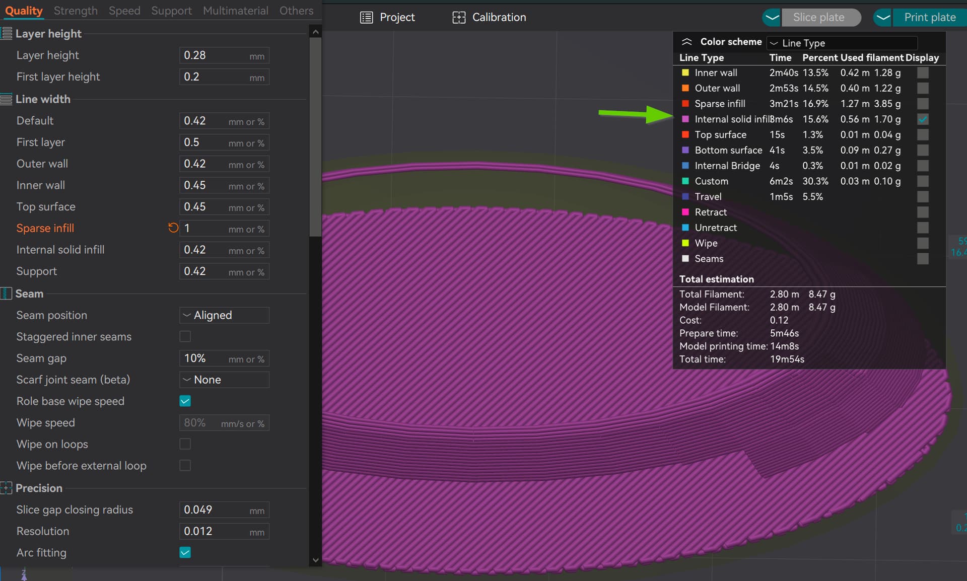Screen dimensions: 967x581
Task: Click the Line width section icon
Action: [x=6, y=99]
